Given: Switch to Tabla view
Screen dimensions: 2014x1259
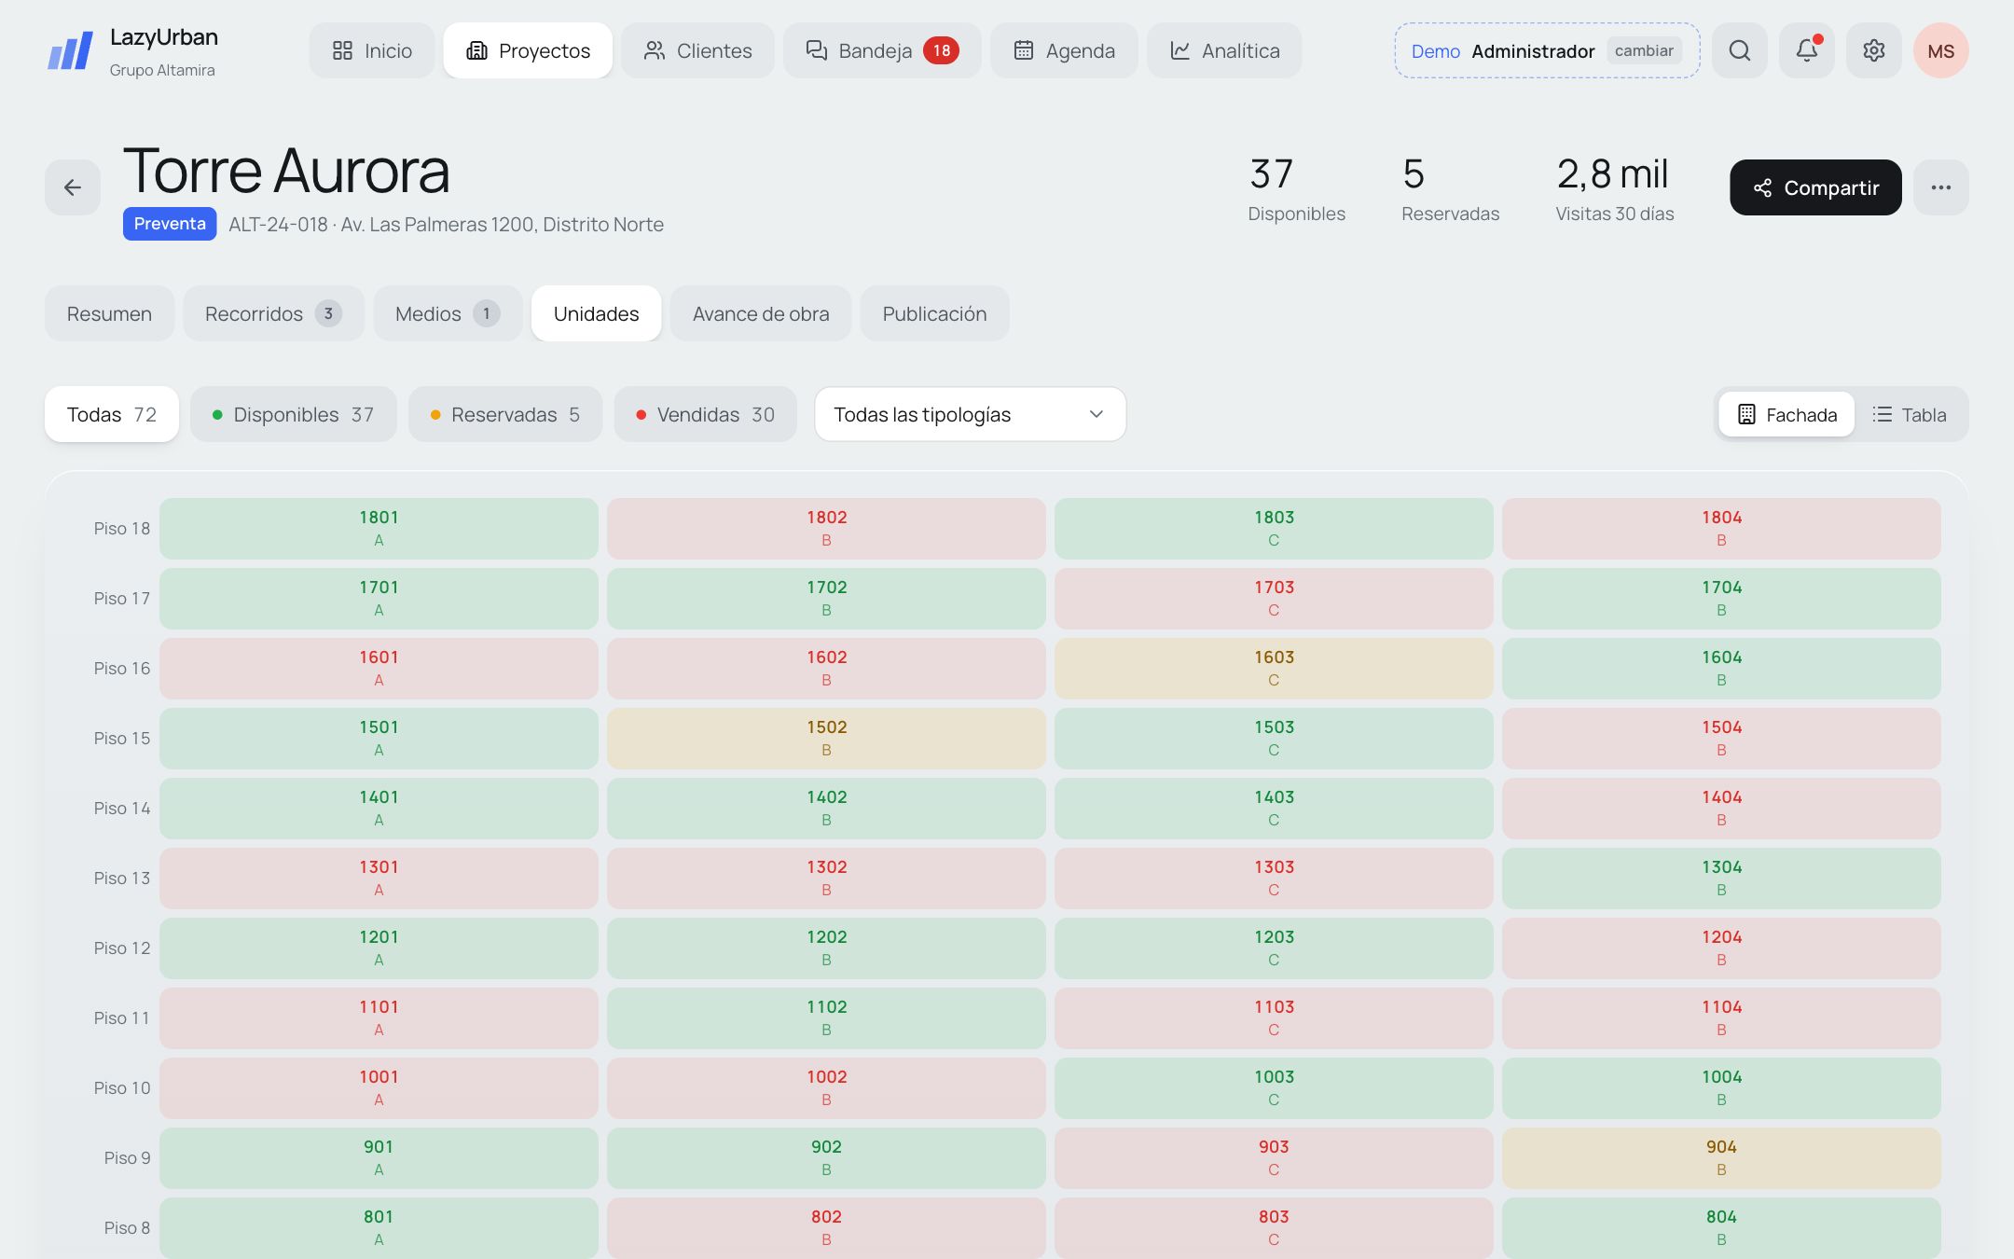Looking at the screenshot, I should pos(1910,415).
